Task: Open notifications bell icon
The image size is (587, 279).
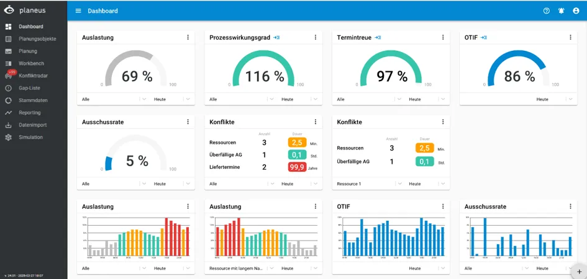Action: (561, 11)
